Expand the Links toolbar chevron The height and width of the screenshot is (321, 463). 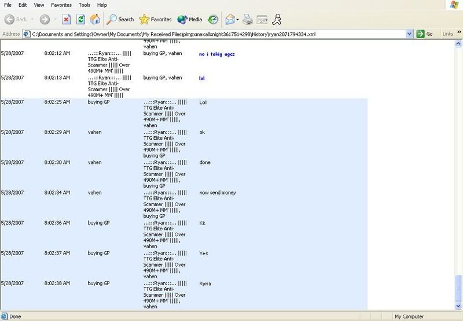point(458,34)
